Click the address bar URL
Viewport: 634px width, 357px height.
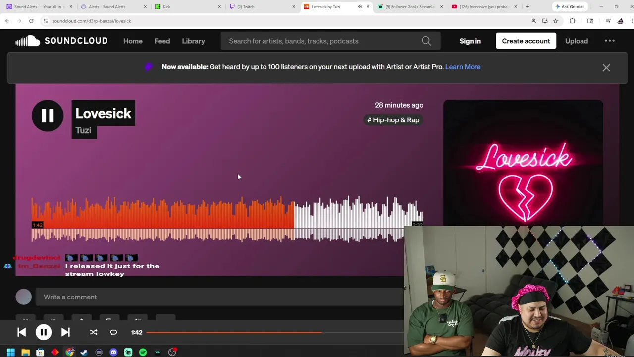click(92, 21)
